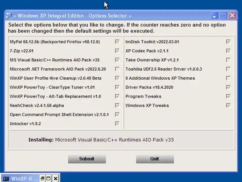242x182 pixels.
Task: Click the Options Selector title bar icon
Action: [8, 16]
